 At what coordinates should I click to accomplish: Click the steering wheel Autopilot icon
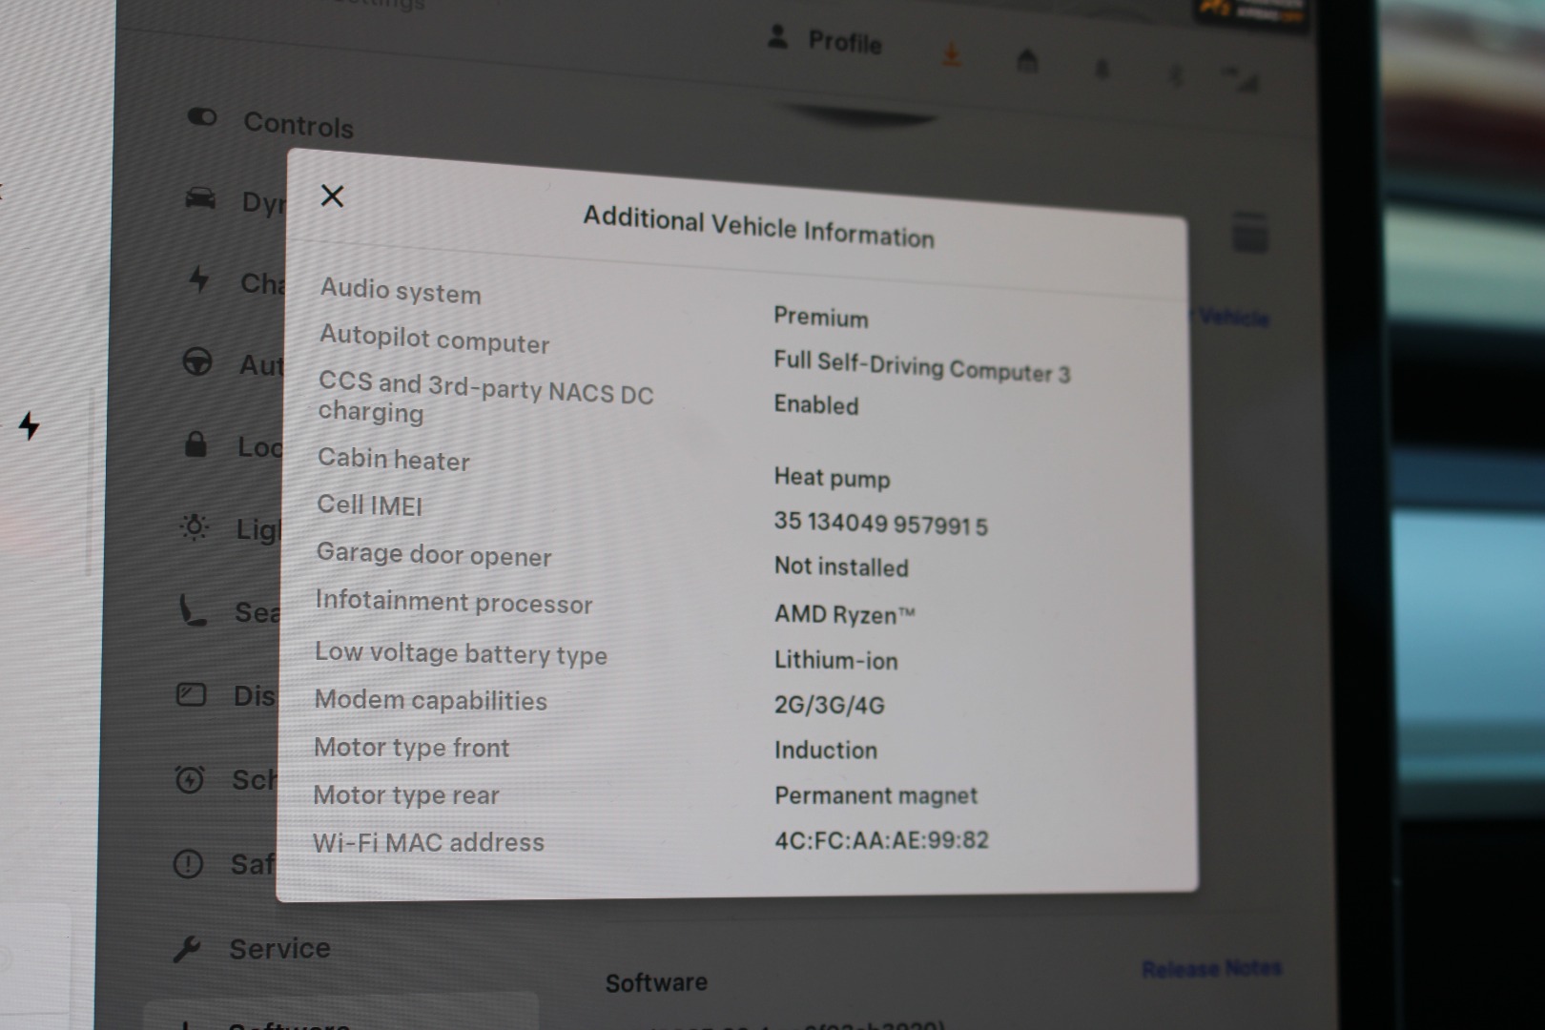coord(196,361)
